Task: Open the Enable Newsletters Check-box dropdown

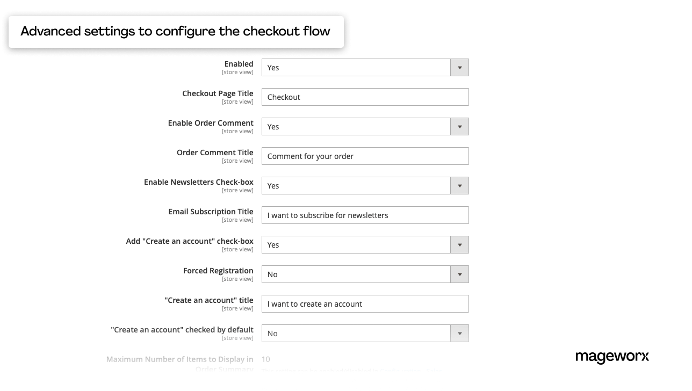Action: (459, 185)
